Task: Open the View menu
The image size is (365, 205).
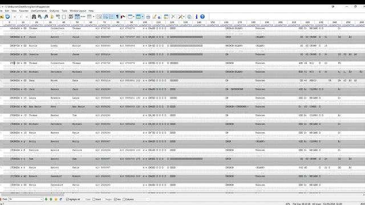Action: [x=14, y=11]
